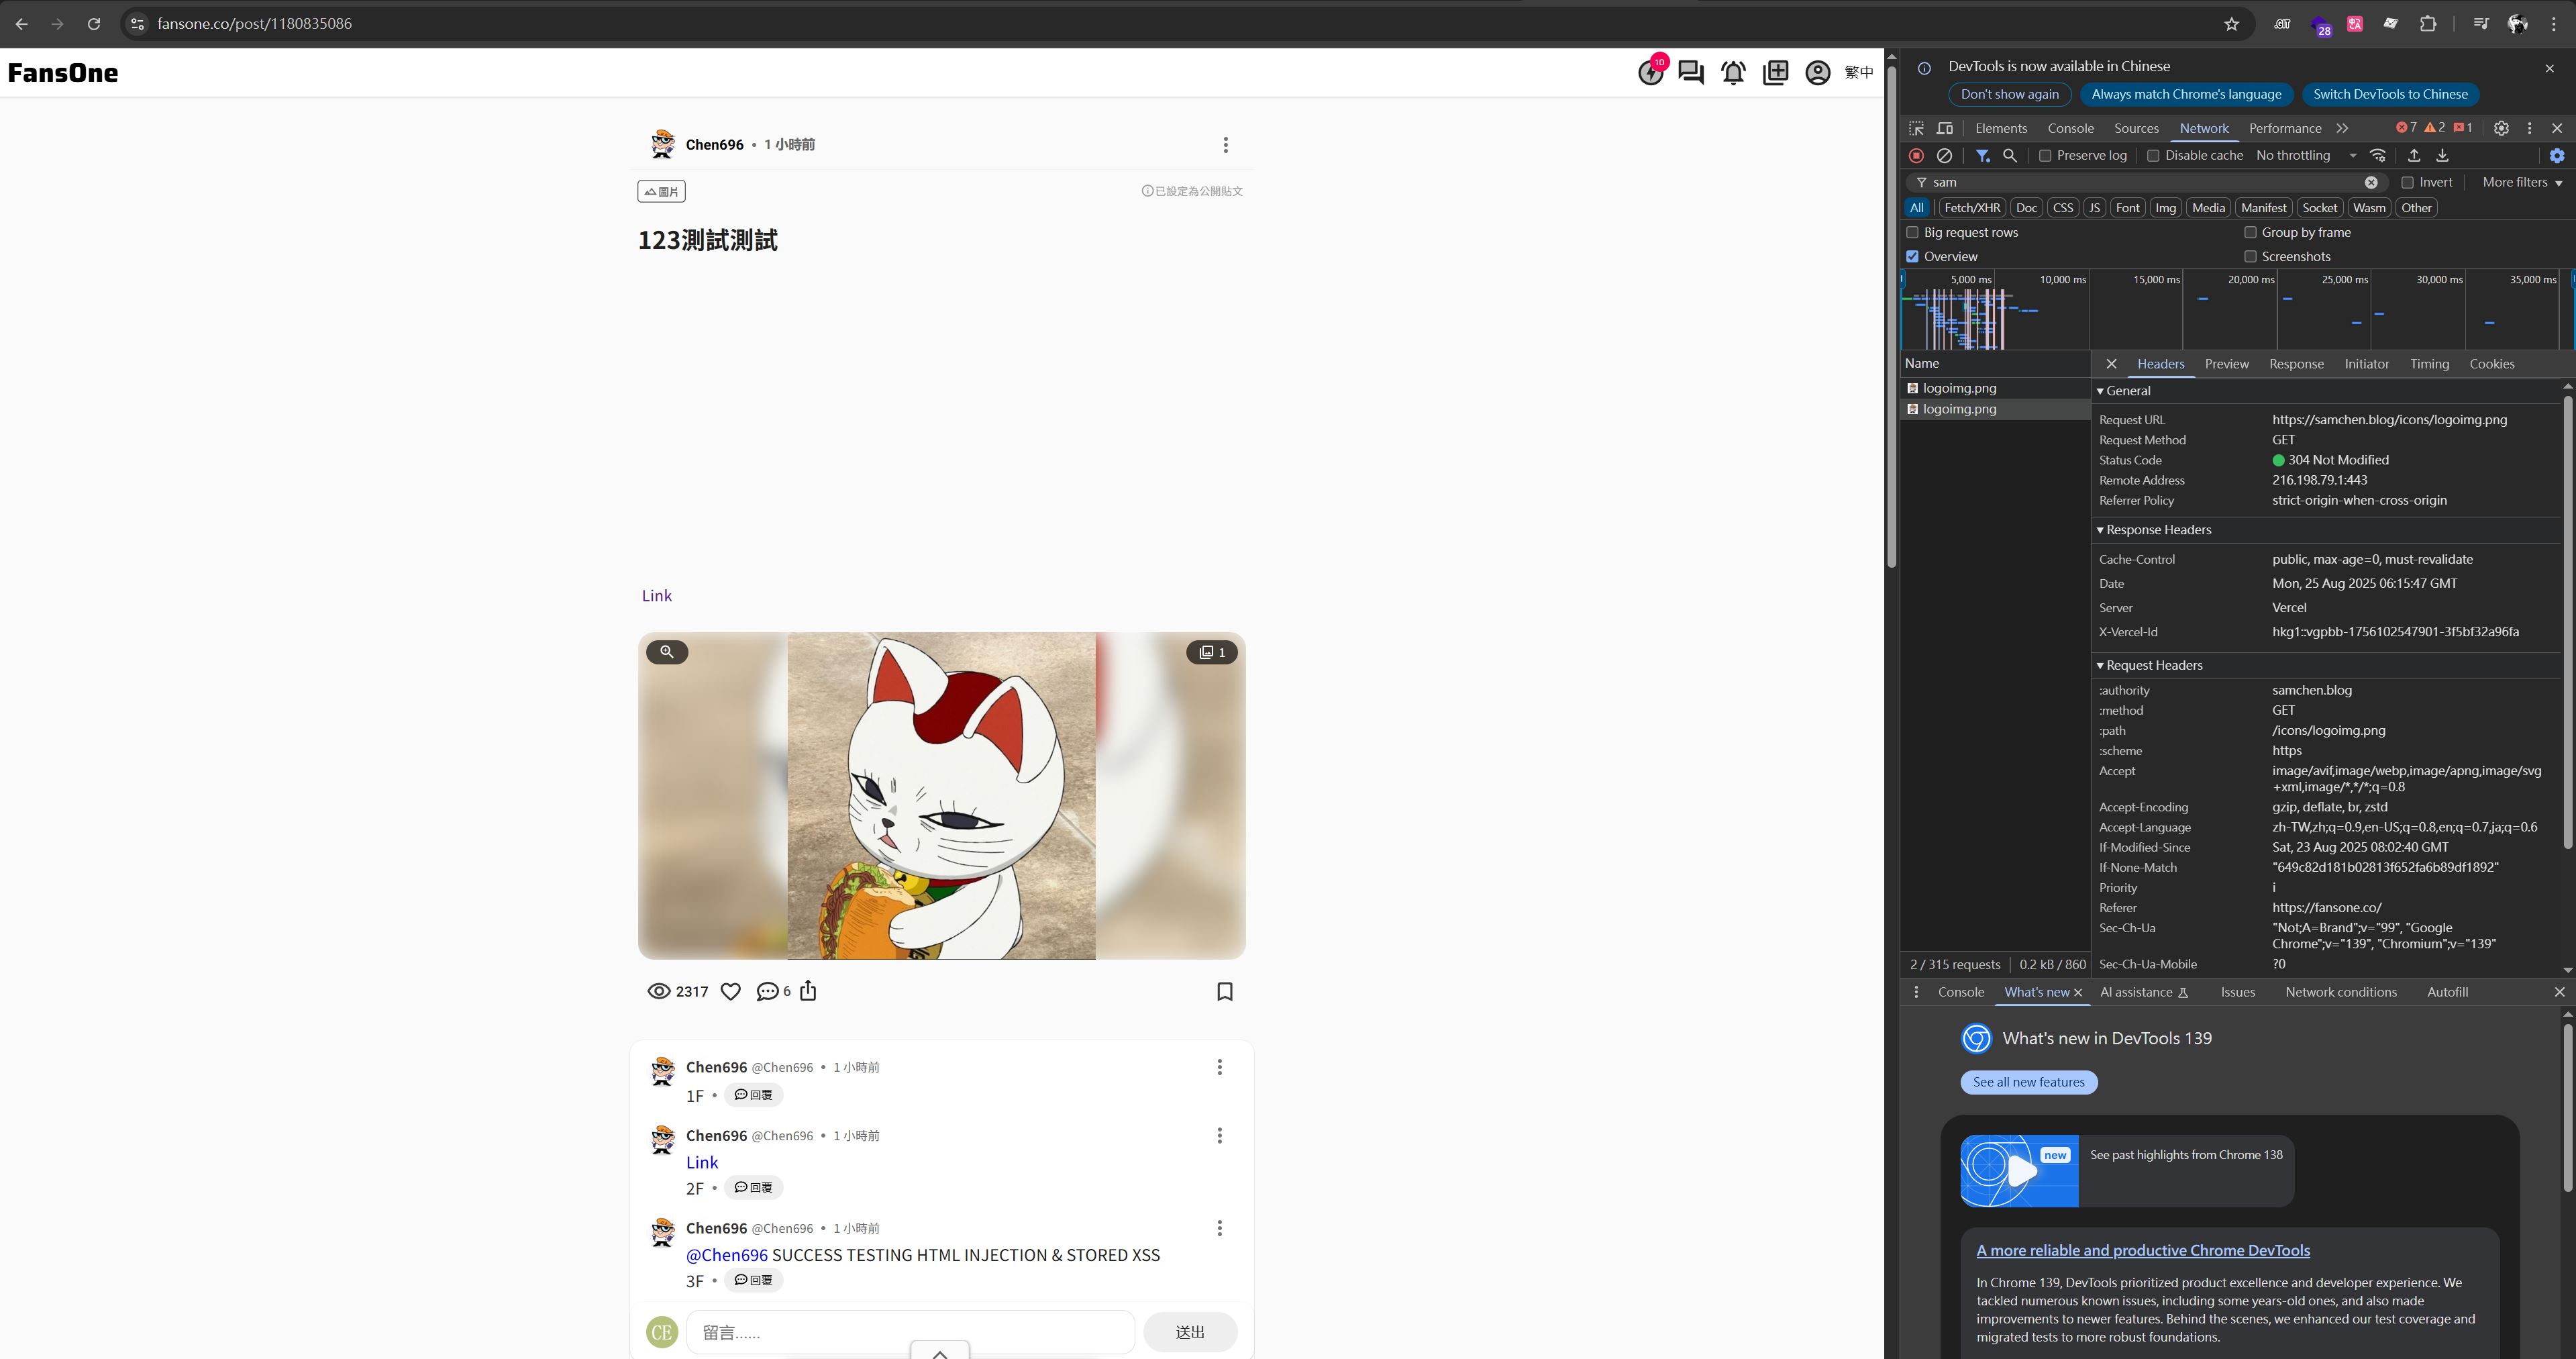Filter requests by Fetch/XHR type

click(1972, 208)
